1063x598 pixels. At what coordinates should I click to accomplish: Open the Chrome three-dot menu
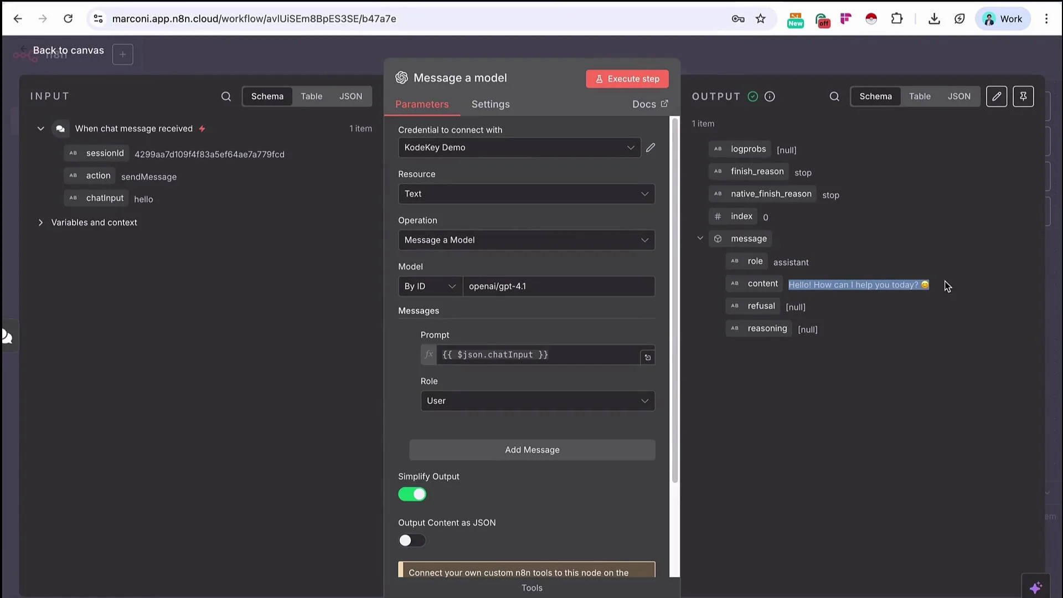[1046, 19]
